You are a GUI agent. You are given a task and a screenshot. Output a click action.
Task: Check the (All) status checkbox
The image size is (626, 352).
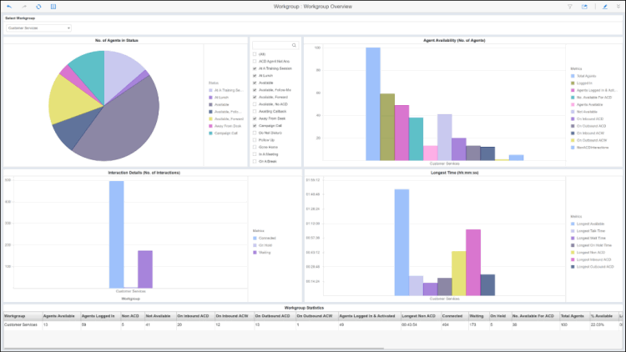(255, 54)
